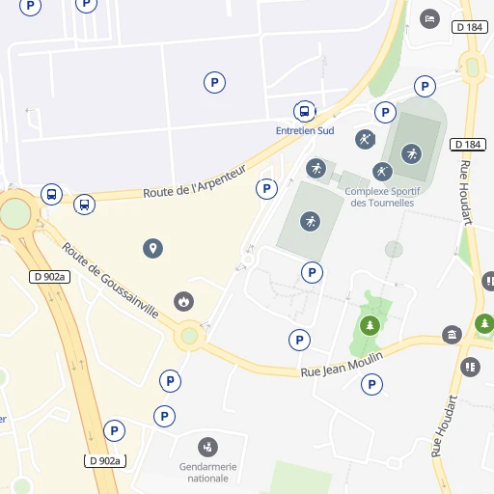Click the Route de Goussainville street label
Image resolution: width=494 pixels, height=494 pixels.
(x=110, y=280)
